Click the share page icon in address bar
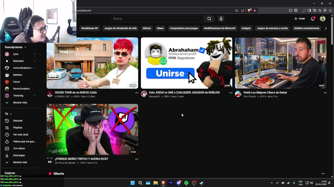This screenshot has width=334, height=187. click(x=243, y=10)
